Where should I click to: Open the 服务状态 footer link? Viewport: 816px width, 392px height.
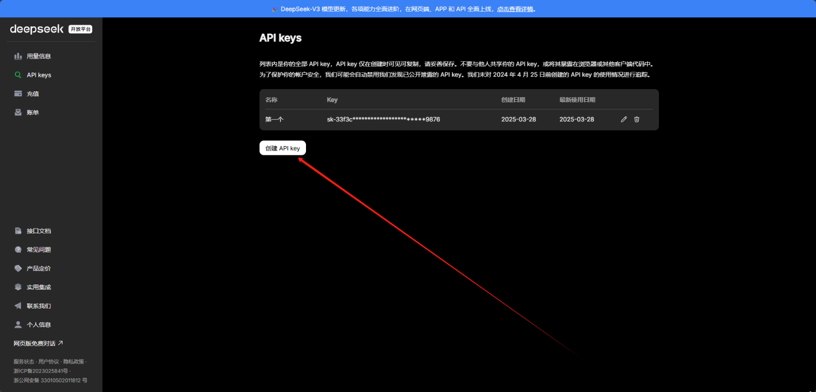[x=23, y=362]
